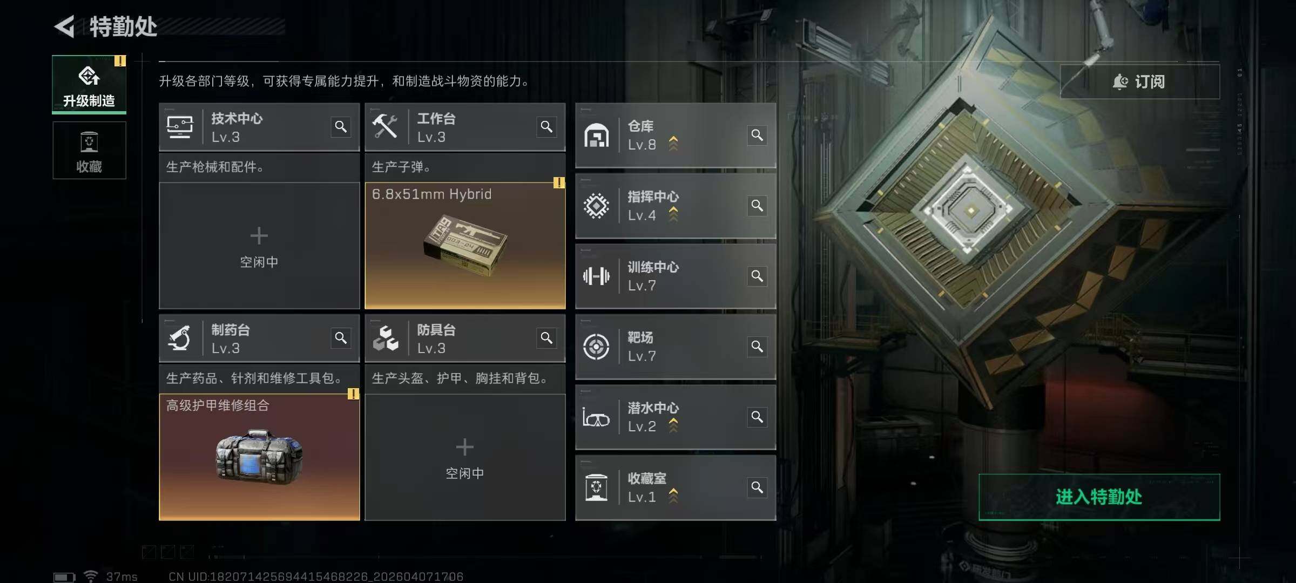Click the 订阅 subscribe button

pos(1139,82)
